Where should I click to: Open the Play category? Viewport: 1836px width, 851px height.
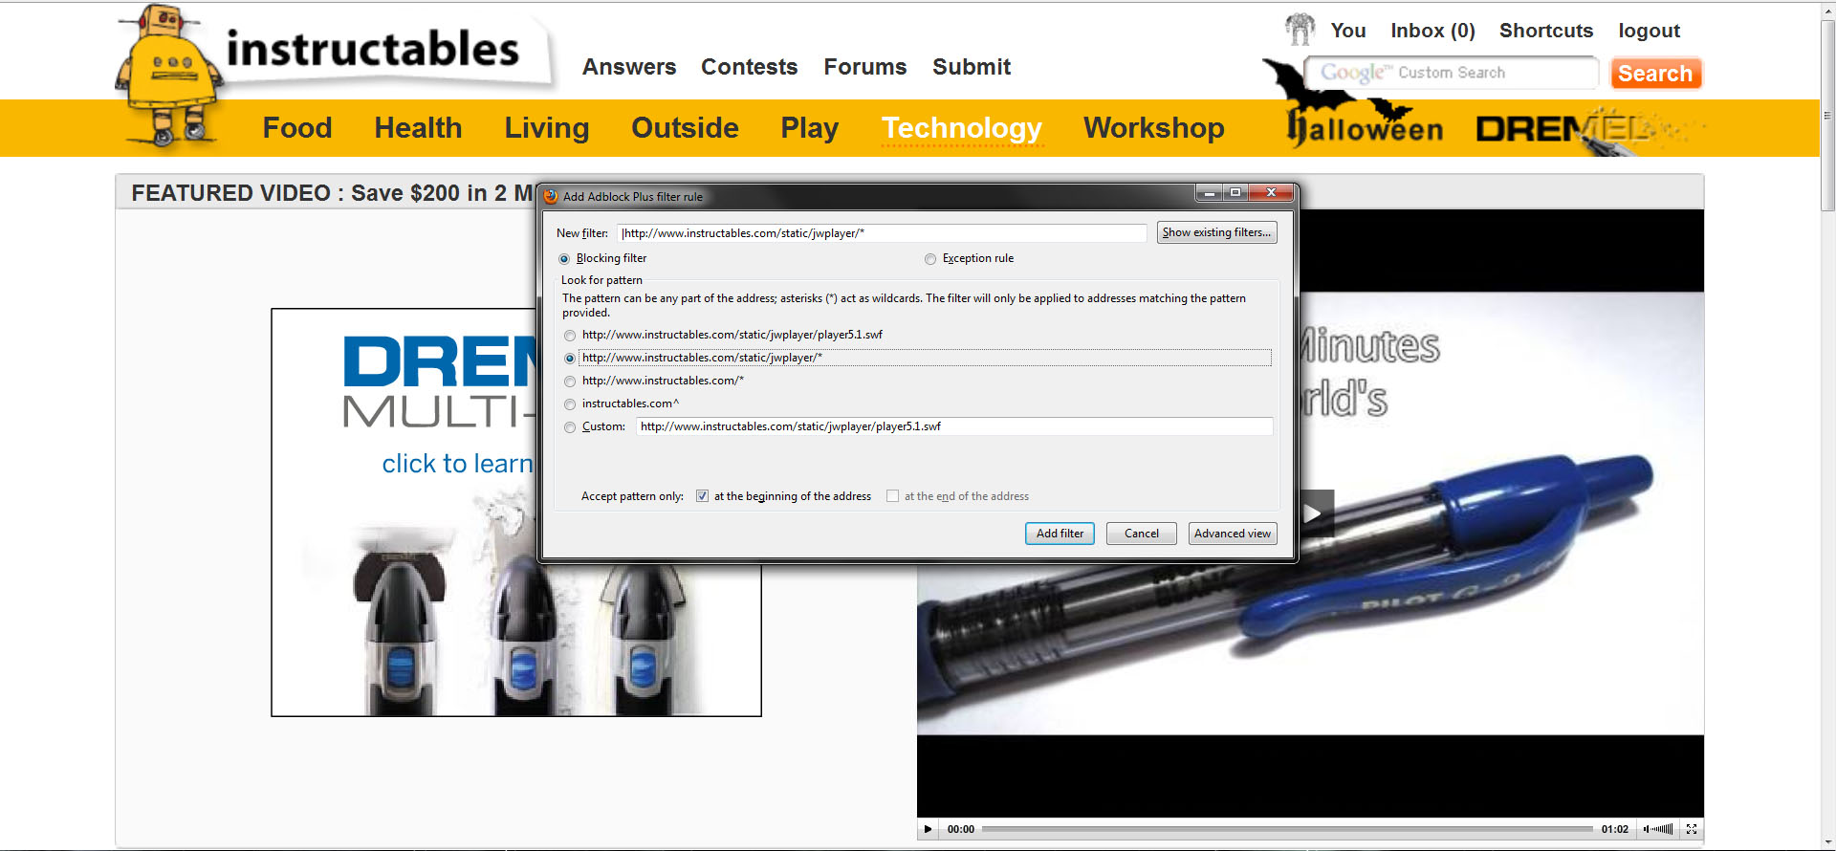click(x=810, y=128)
